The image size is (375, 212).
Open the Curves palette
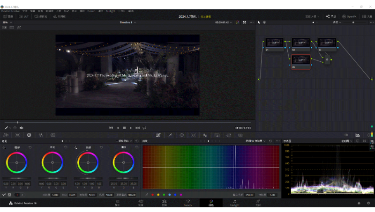(x=158, y=135)
